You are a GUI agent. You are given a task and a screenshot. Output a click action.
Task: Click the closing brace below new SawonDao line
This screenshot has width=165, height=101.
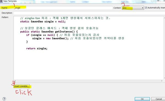pos(27,42)
